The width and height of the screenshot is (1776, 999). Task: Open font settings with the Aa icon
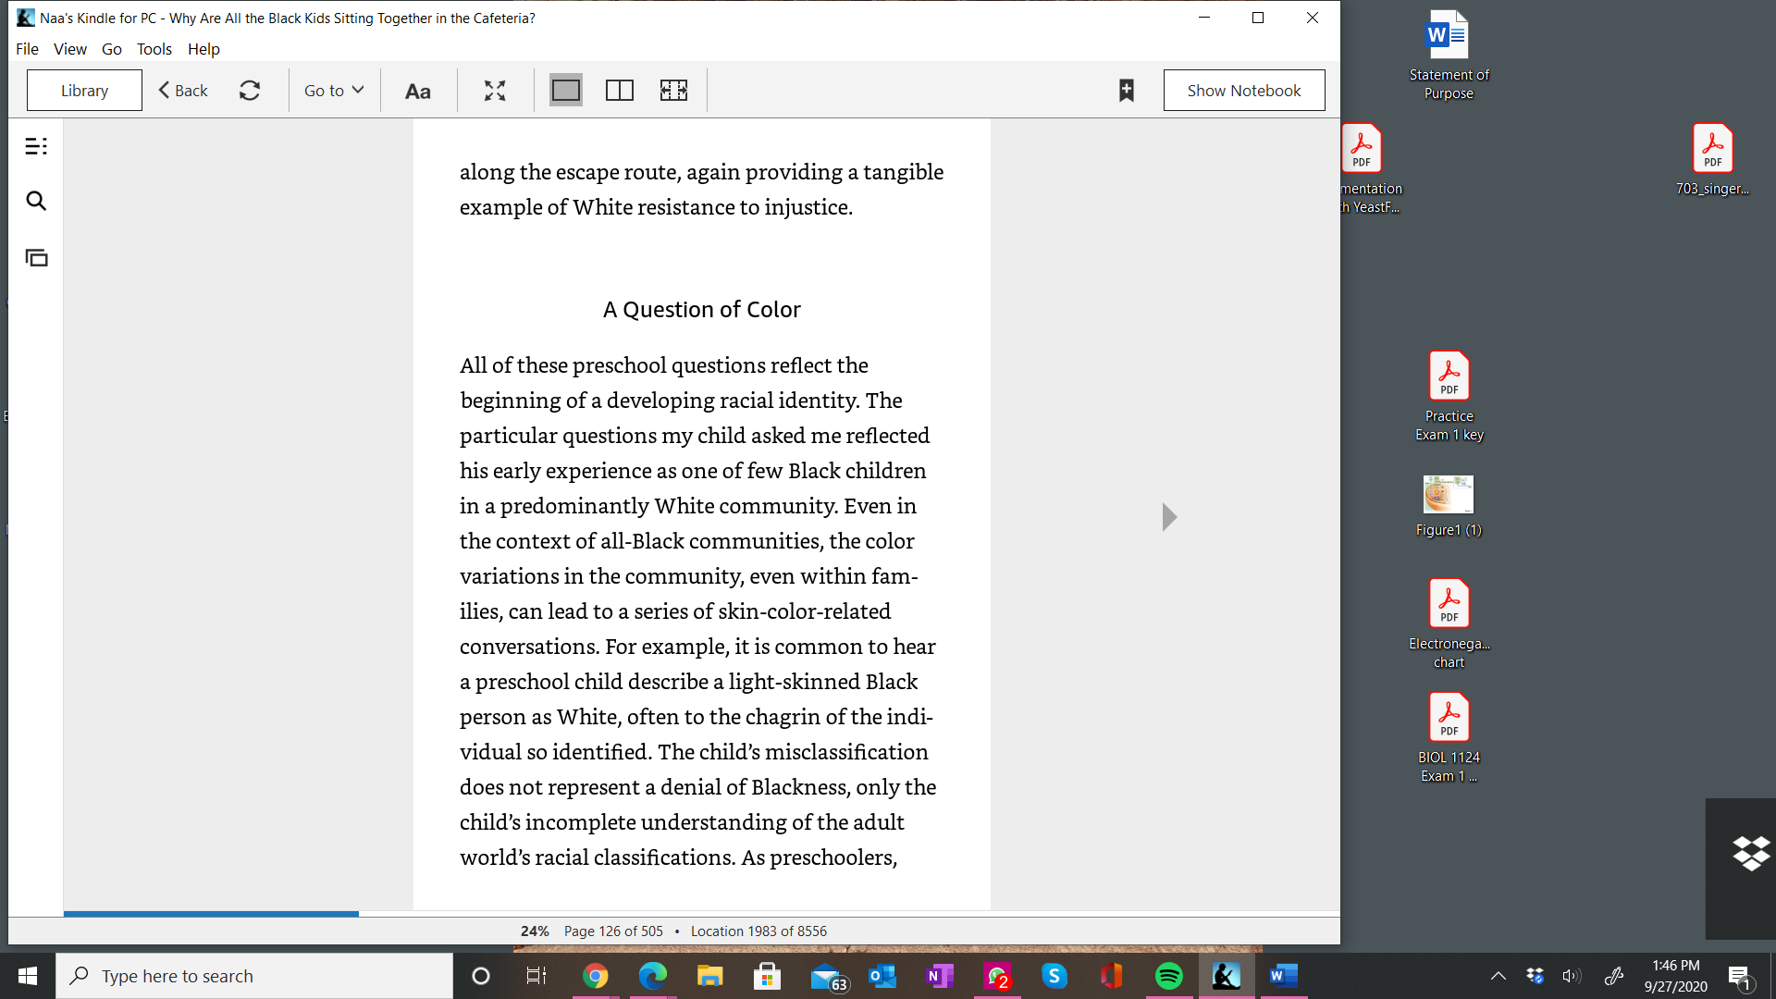(418, 91)
